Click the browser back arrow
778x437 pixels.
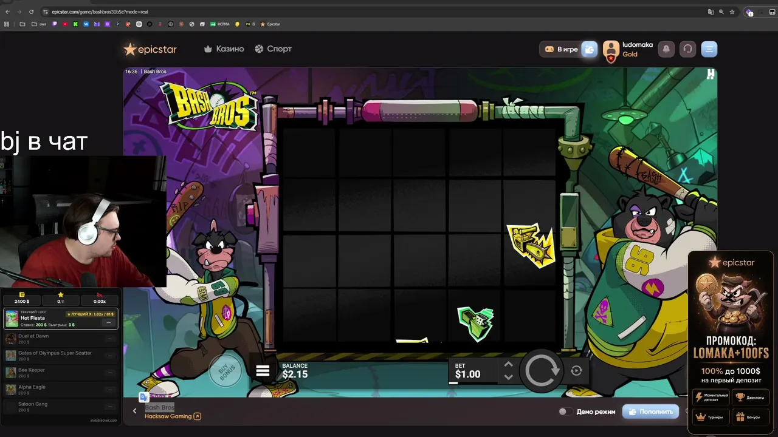7,12
